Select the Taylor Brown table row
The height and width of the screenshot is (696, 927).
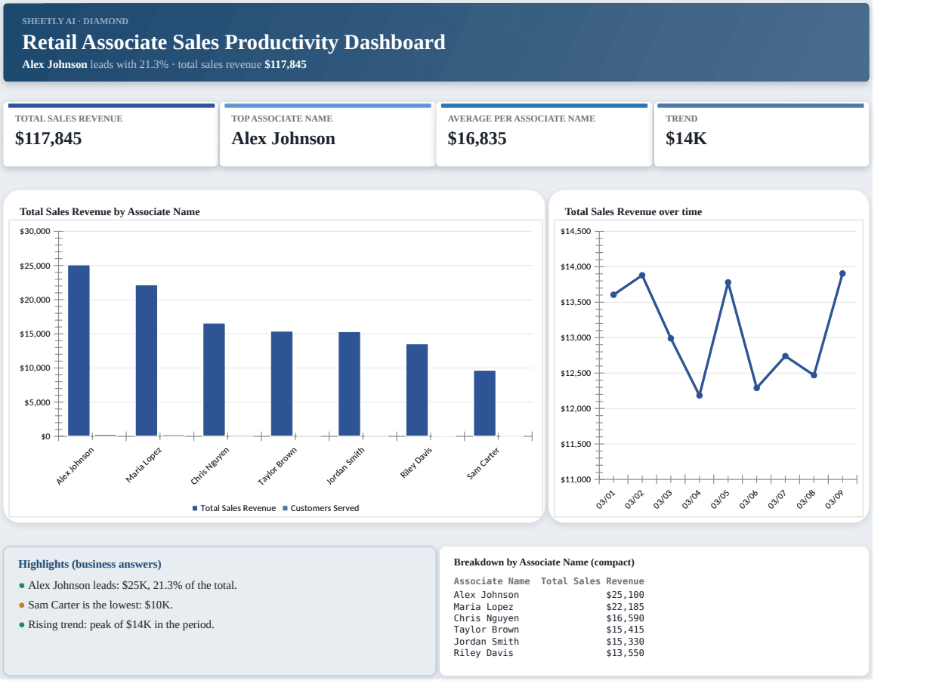click(548, 630)
